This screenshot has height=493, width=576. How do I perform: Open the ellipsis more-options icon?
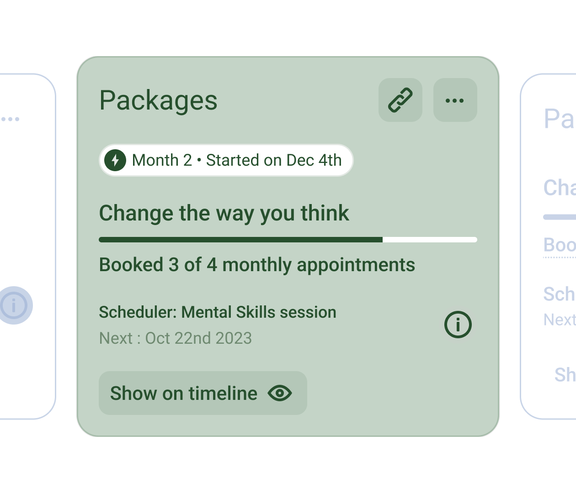pyautogui.click(x=455, y=100)
